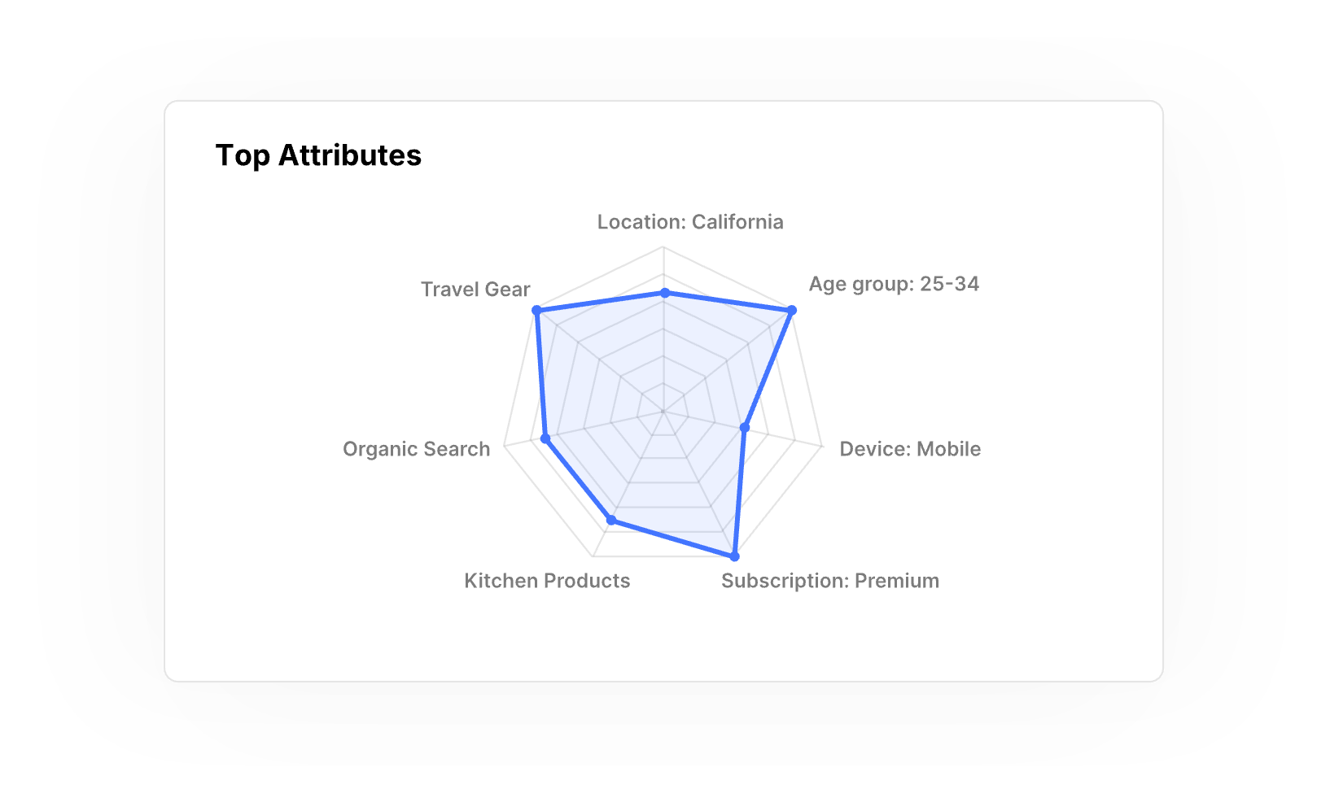Select the Organic Search axis label
This screenshot has width=1330, height=802.
pyautogui.click(x=416, y=449)
